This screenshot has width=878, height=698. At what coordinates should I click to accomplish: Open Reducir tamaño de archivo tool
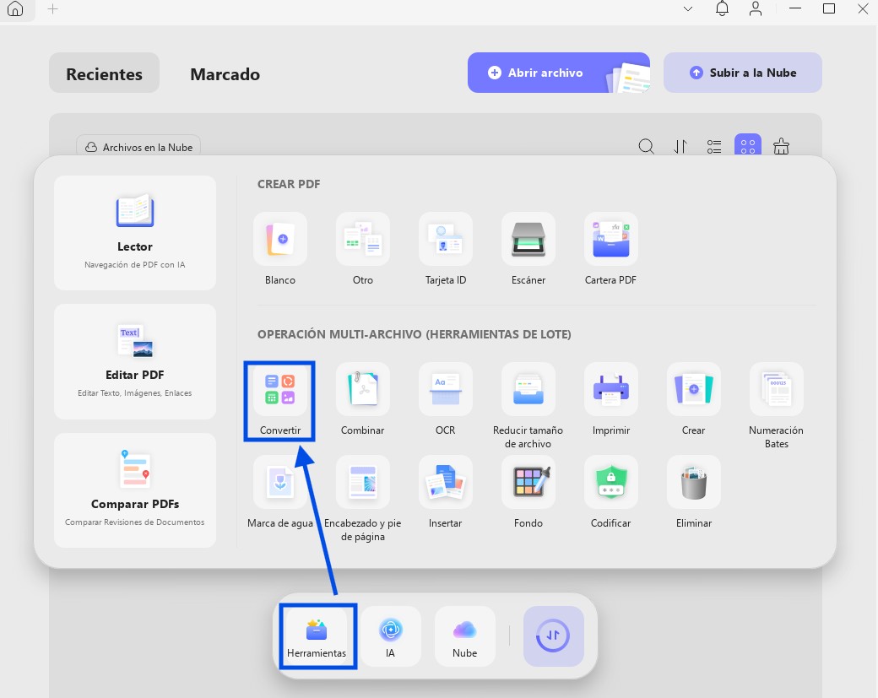(528, 390)
